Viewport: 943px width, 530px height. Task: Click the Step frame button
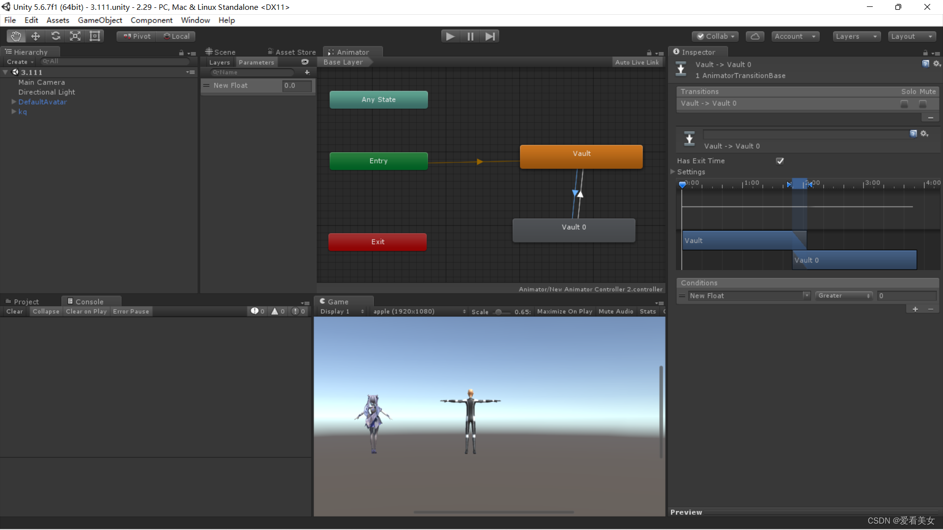[490, 36]
